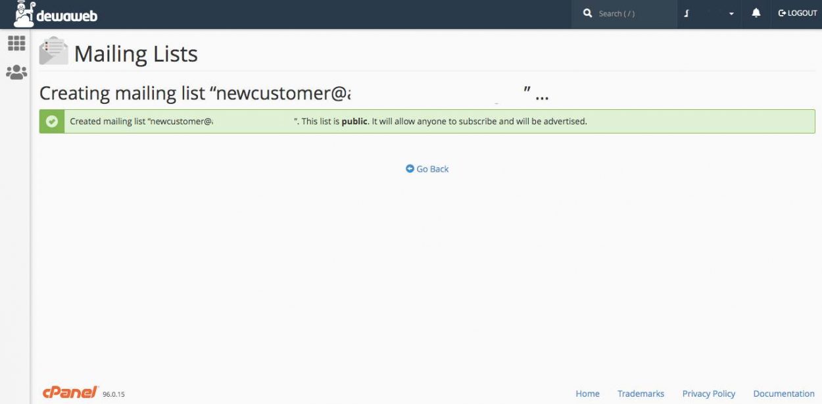Click the cPanel logo in footer

70,392
